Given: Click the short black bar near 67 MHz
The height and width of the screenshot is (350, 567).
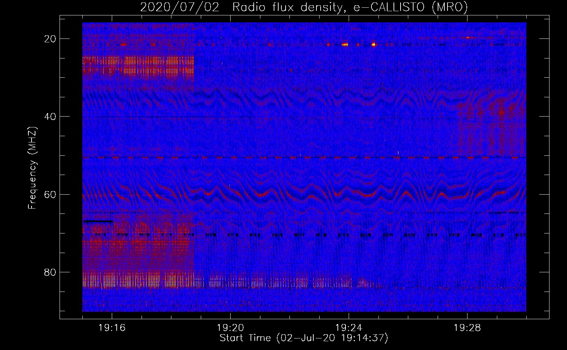Looking at the screenshot, I should (98, 221).
